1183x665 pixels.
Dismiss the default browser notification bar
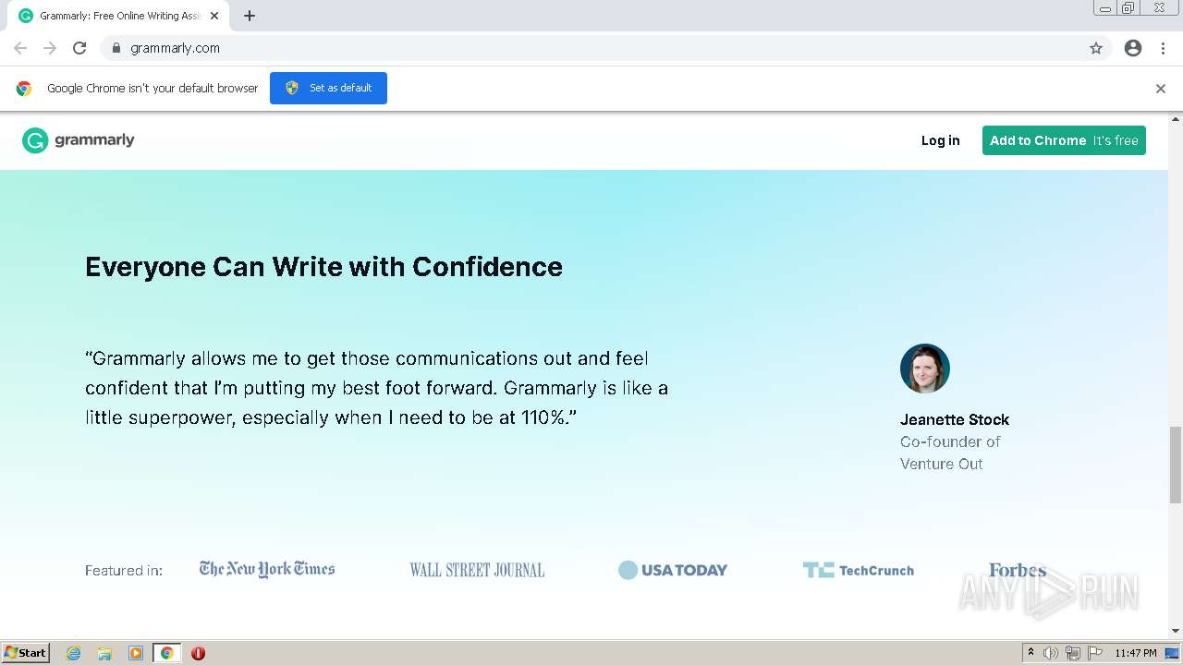click(x=1161, y=89)
